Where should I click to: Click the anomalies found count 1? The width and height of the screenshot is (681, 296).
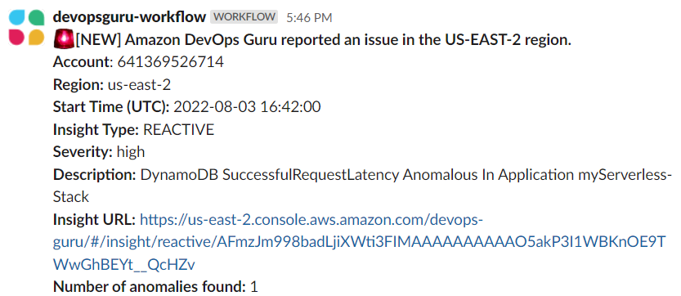point(254,287)
